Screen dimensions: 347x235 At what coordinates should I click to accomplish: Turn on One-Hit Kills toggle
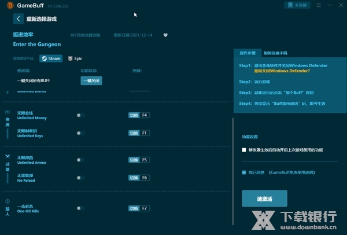[80, 208]
